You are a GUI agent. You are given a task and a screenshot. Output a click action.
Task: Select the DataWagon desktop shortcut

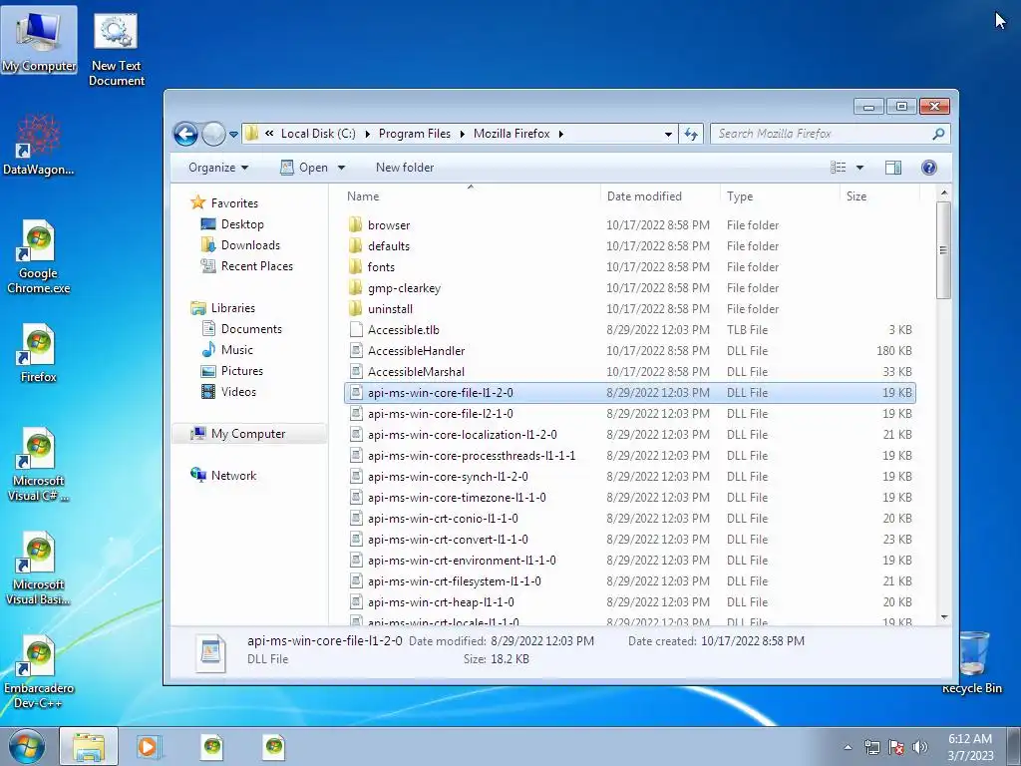39,146
